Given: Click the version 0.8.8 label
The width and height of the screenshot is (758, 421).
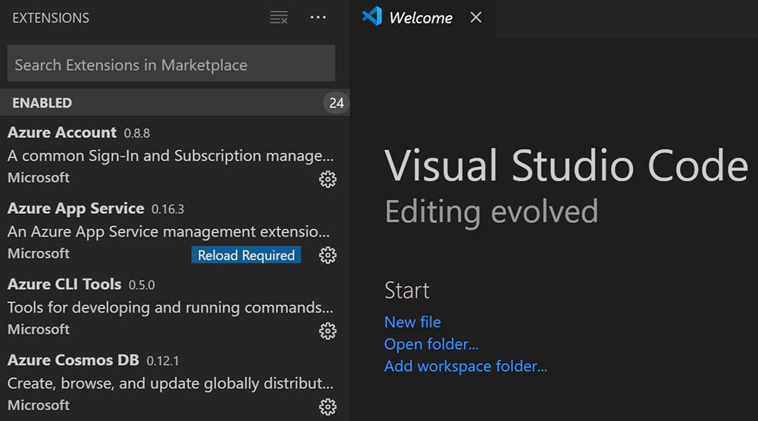Looking at the screenshot, I should (136, 134).
